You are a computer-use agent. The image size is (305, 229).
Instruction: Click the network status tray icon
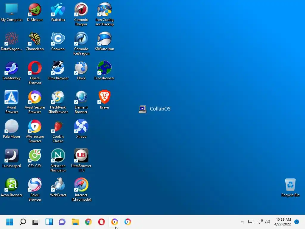[260, 222]
